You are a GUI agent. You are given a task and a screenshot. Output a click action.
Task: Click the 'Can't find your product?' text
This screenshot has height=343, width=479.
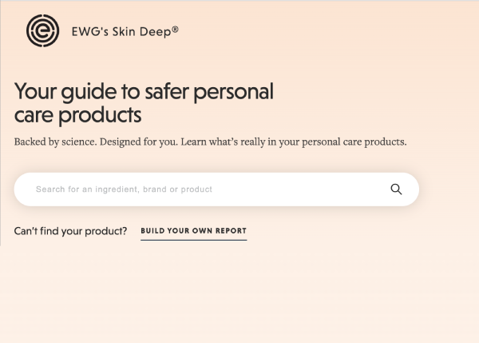click(70, 231)
